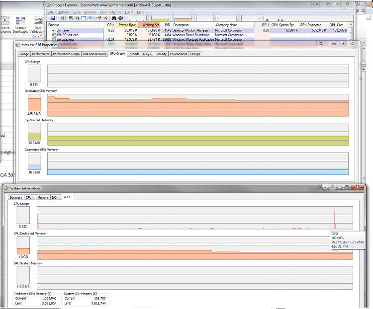Click the dwm.exe process icon in list
Viewport: 373px width, 309px height.
tap(54, 30)
